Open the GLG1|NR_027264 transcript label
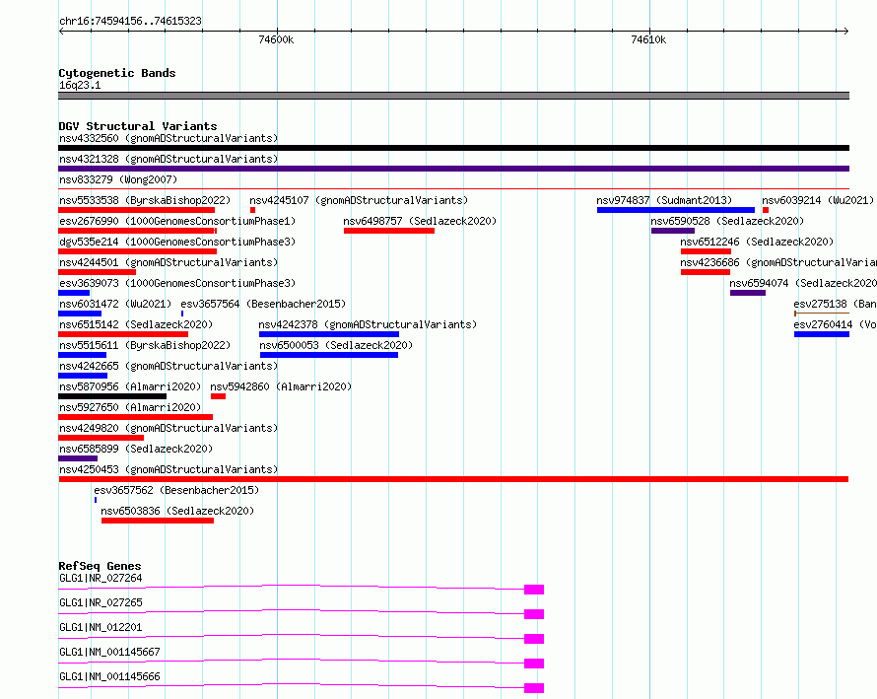Image resolution: width=877 pixels, height=699 pixels. point(101,578)
